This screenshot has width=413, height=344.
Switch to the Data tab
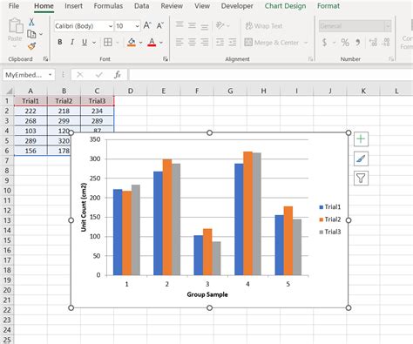pos(142,6)
